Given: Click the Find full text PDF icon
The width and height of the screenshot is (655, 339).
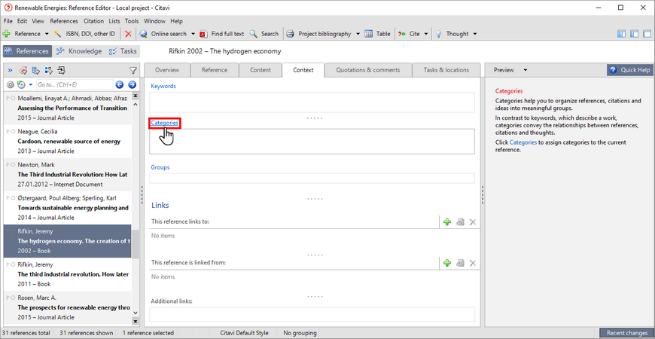Looking at the screenshot, I should click(203, 34).
